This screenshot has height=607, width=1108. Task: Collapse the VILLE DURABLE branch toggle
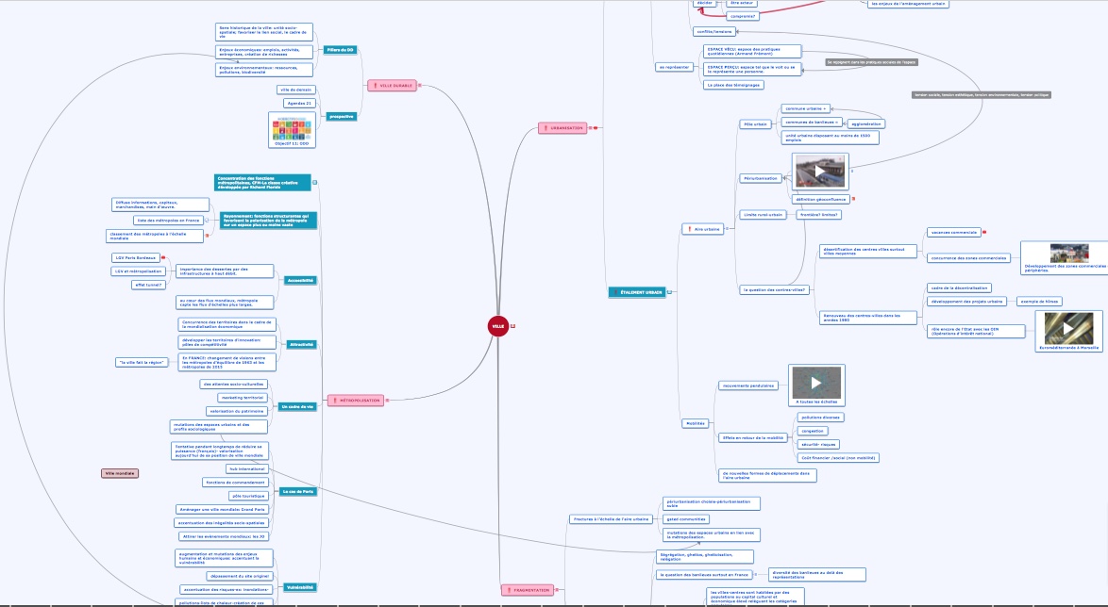coord(420,86)
